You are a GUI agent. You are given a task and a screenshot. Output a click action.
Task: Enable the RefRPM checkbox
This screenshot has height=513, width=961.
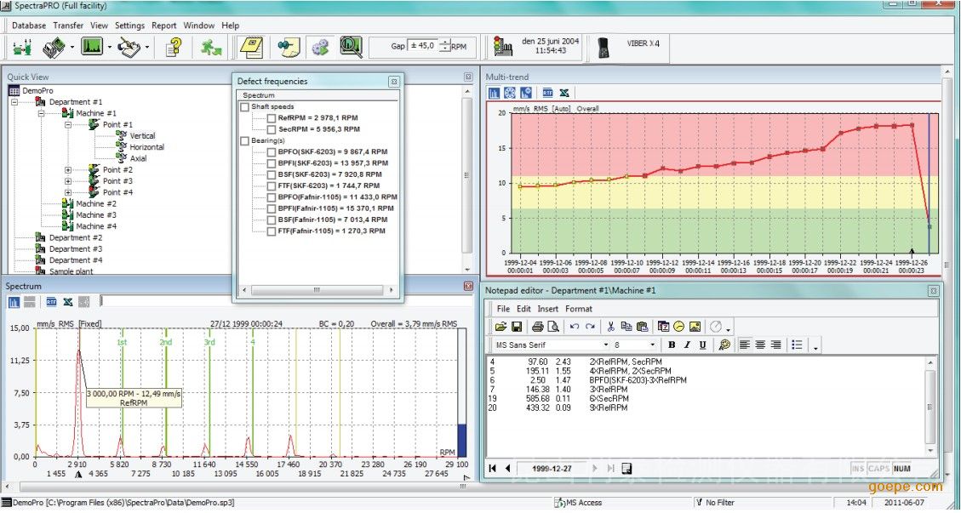272,118
